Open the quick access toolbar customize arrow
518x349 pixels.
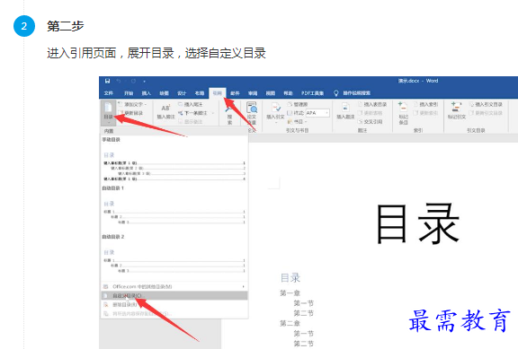tap(145, 82)
